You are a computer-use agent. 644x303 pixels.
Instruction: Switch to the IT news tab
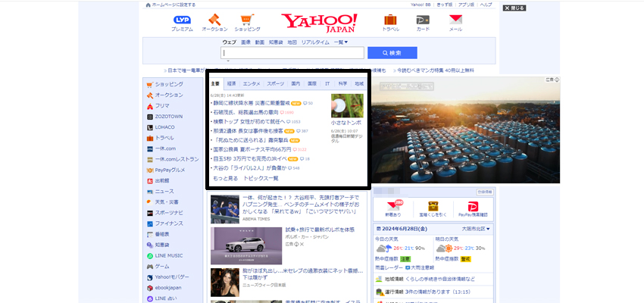[327, 84]
